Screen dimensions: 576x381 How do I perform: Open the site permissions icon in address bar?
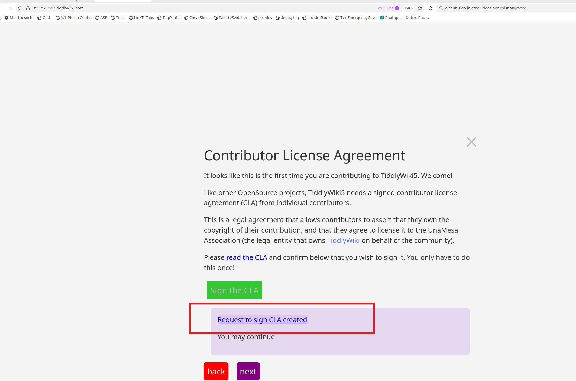point(35,8)
